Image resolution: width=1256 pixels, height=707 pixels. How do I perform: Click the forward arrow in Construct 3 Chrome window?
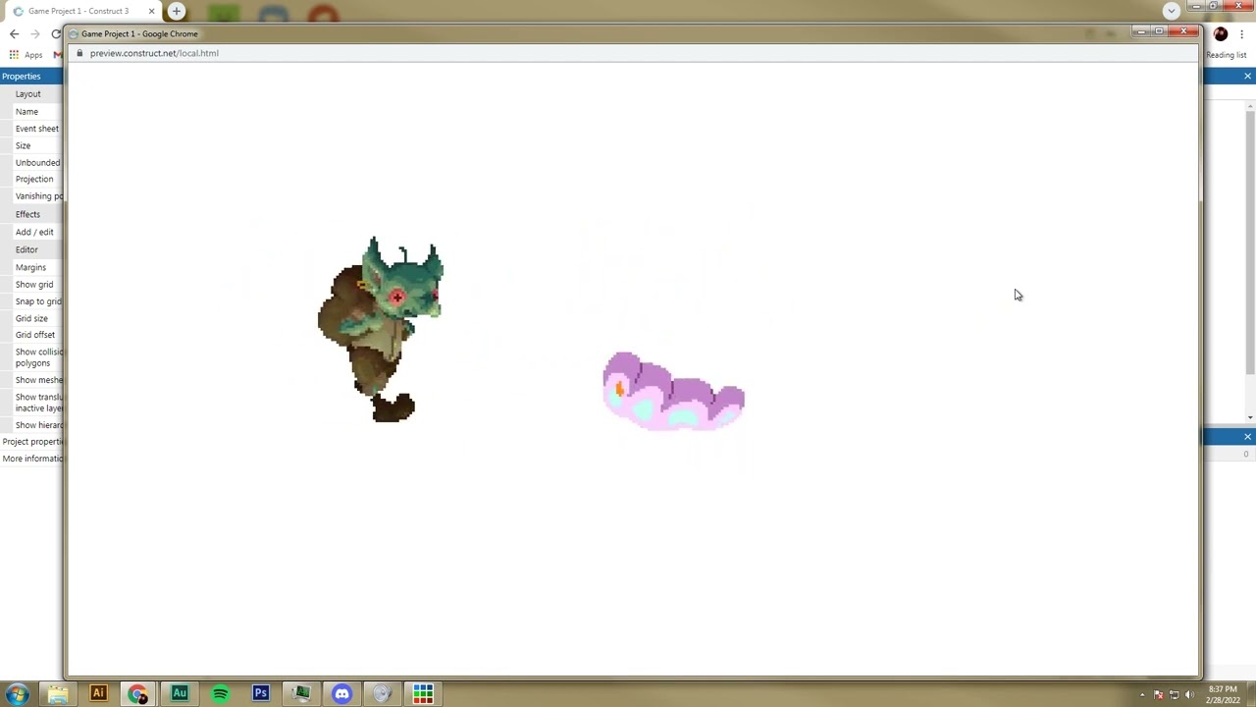34,33
